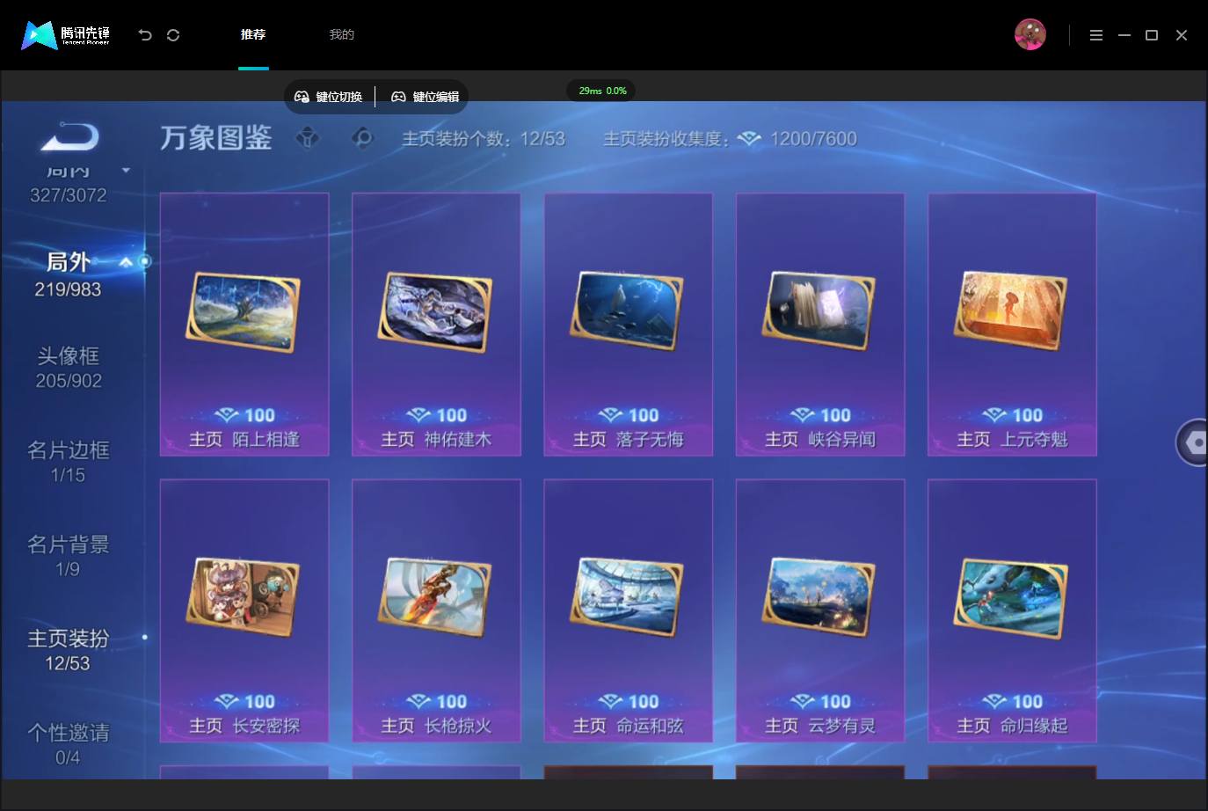Open the floating hexagon side button
Screen dimensions: 1208x811
(x=1192, y=442)
